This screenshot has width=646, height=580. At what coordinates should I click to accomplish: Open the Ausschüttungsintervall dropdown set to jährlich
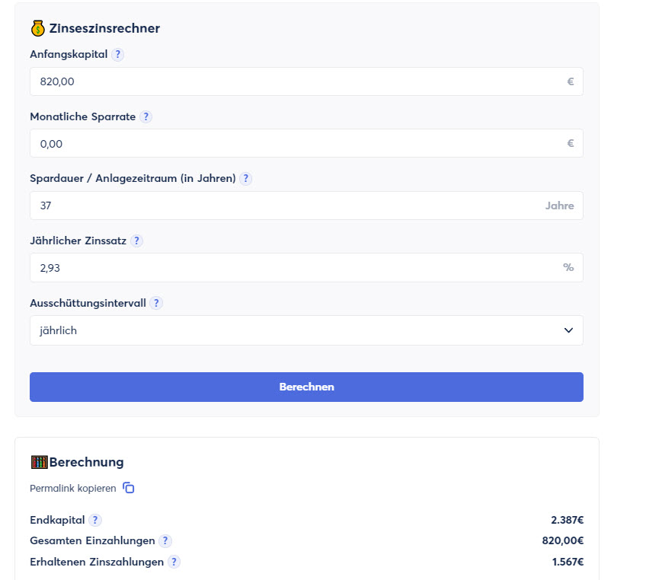306,330
